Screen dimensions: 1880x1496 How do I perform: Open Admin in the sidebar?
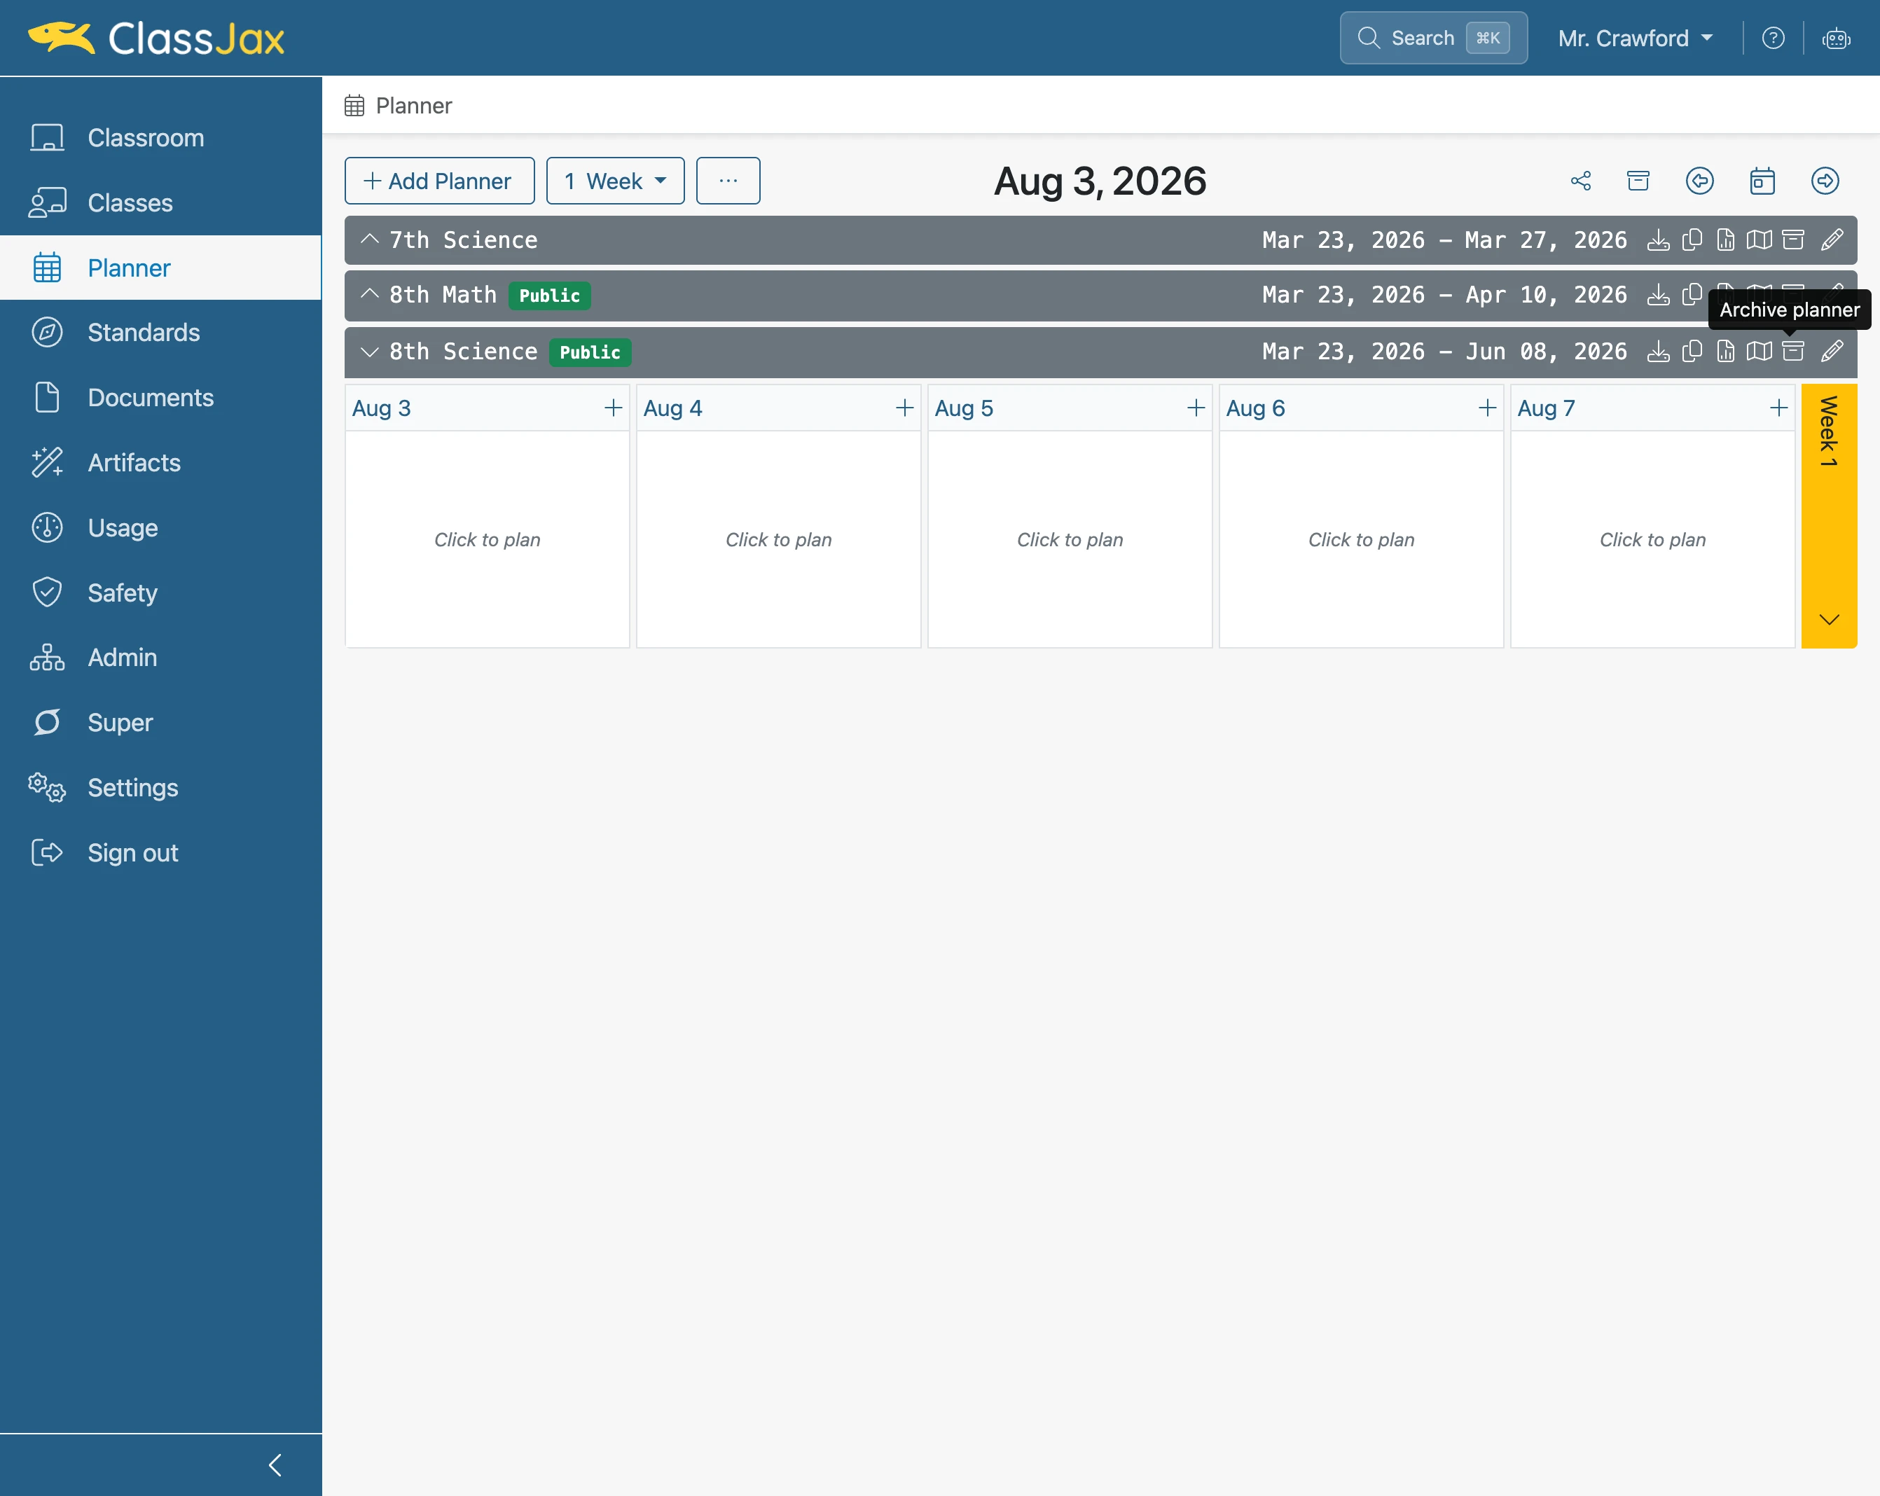pos(160,658)
